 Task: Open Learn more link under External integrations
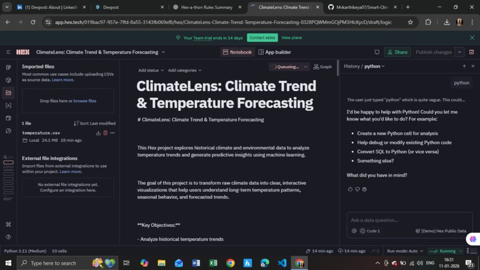70,171
